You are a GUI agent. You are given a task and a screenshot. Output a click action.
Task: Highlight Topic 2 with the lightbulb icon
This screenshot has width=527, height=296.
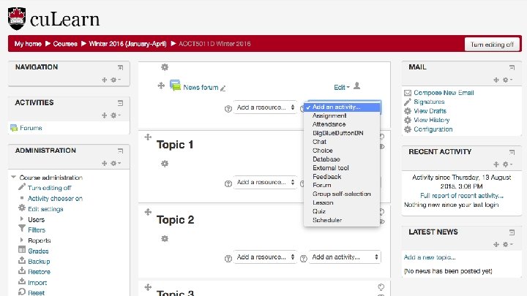point(382,211)
